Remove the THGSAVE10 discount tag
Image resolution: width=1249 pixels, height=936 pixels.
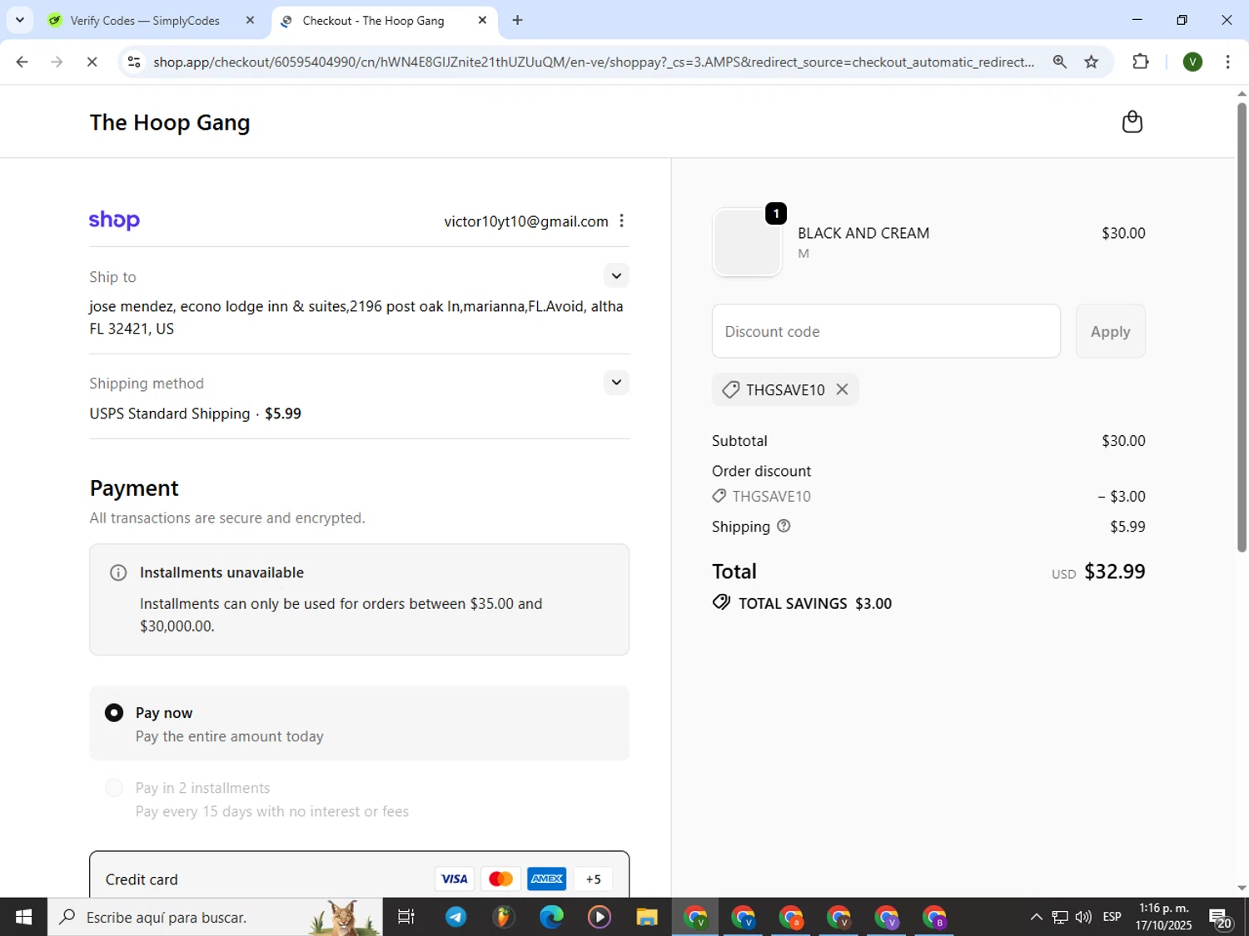click(x=842, y=389)
